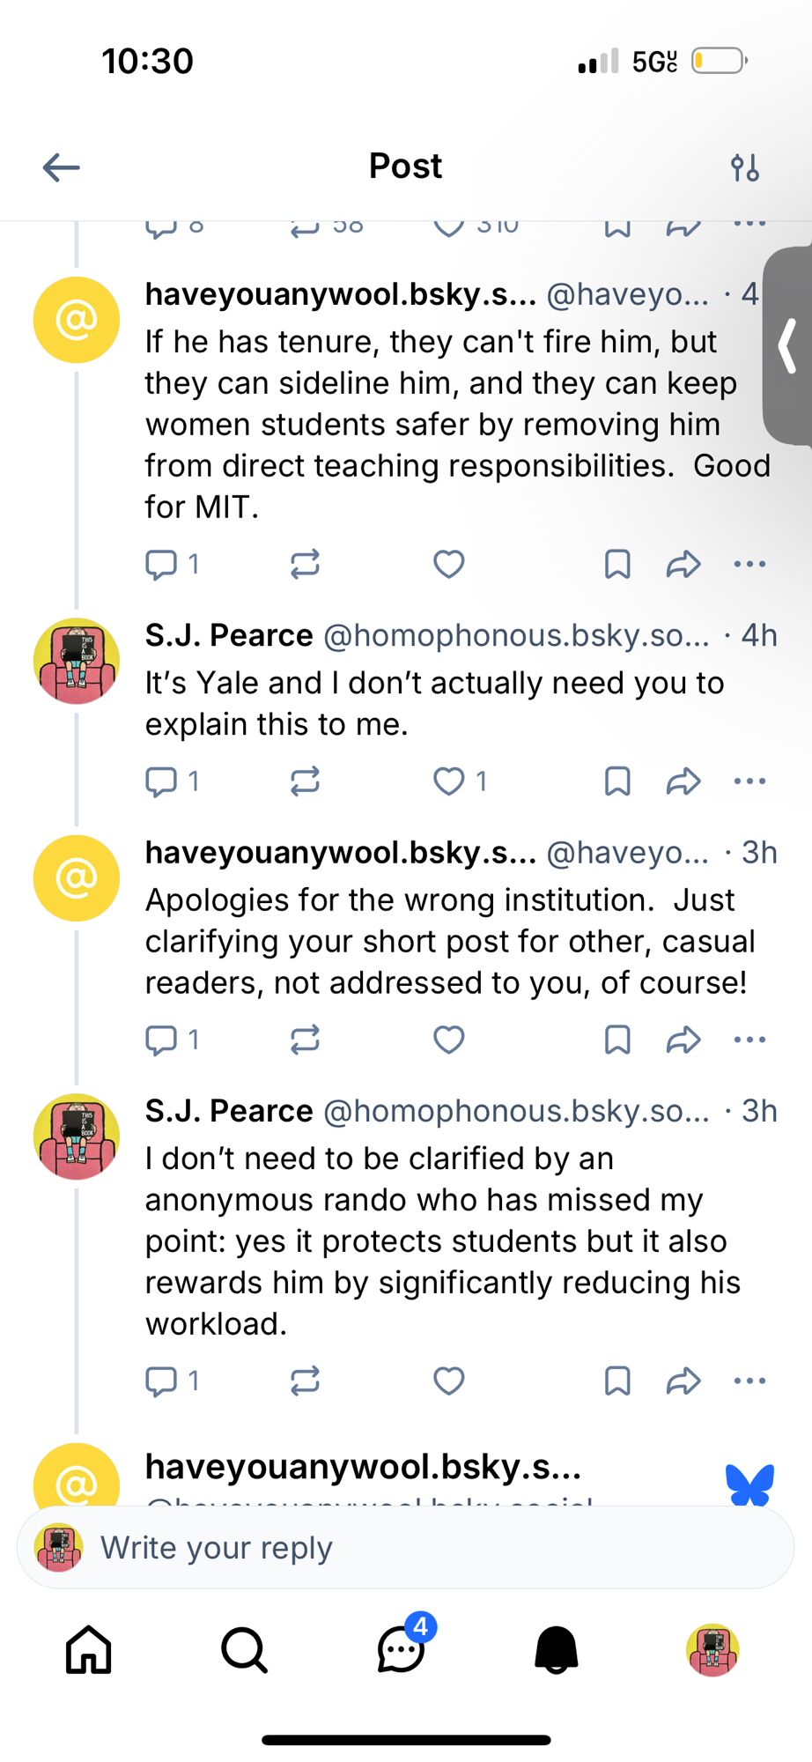Open S.J. Pearce's profile name link
Viewport: 812px width, 1762px height.
(229, 635)
